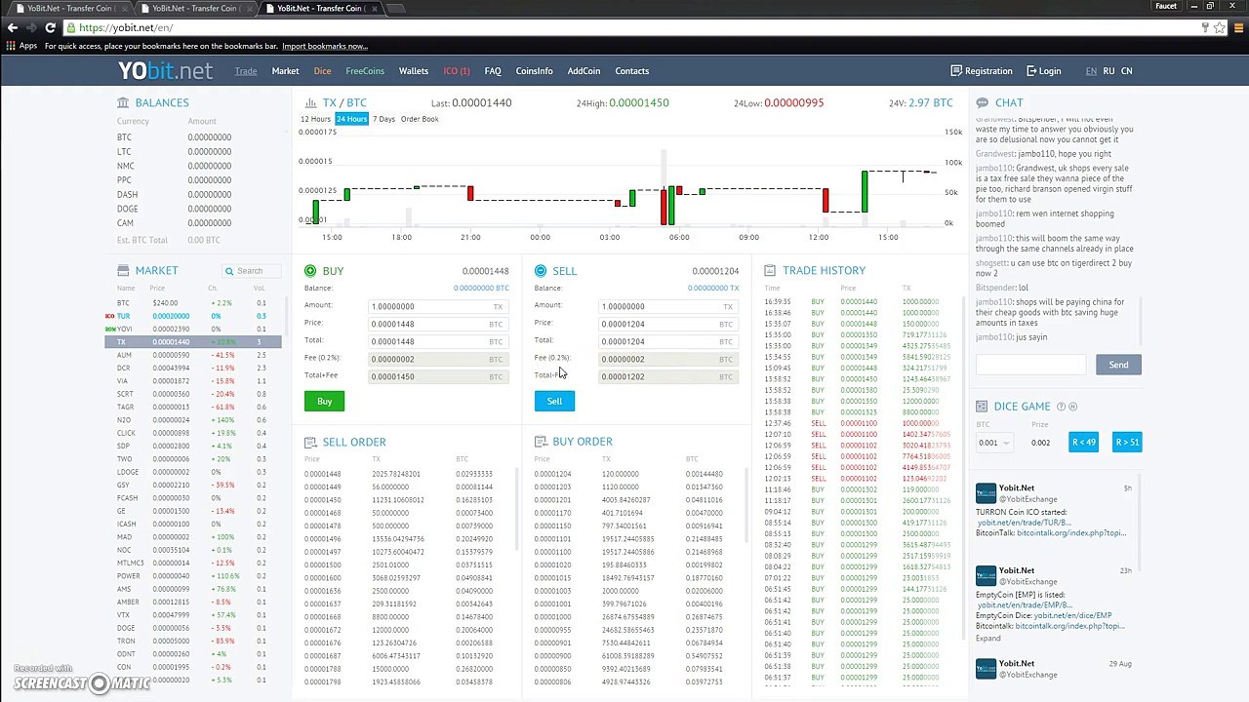This screenshot has height=702, width=1249.
Task: Go back using the browser back arrow
Action: point(13,27)
